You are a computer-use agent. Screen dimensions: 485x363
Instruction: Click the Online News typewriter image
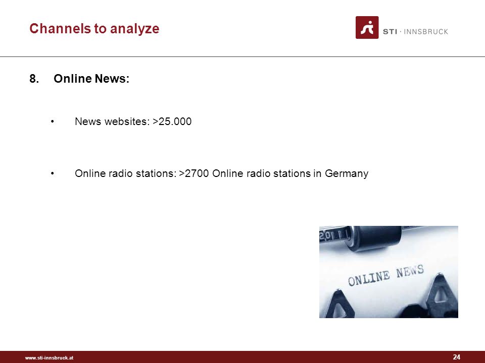tap(389, 272)
